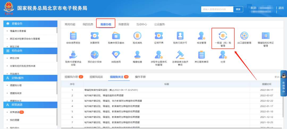This screenshot has height=129, width=287.
Task: Select the 我要办税 tab
Action: pyautogui.click(x=105, y=24)
